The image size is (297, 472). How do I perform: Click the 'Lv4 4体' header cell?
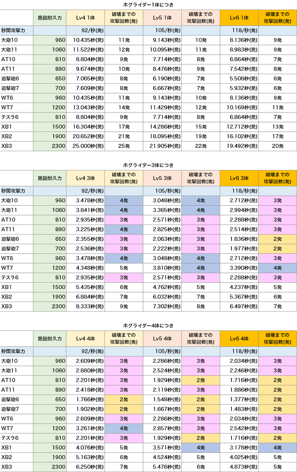click(x=86, y=339)
